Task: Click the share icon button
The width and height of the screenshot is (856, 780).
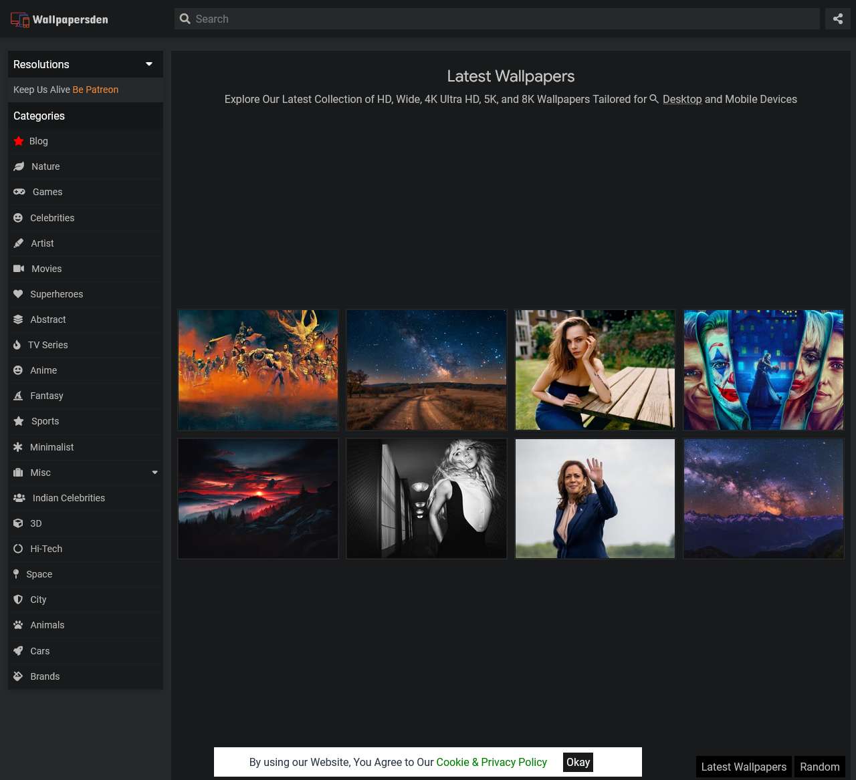Action: (837, 19)
